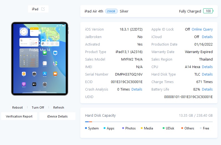Click the 671 Times charge count
This screenshot has width=221, height=145.
click(x=204, y=82)
